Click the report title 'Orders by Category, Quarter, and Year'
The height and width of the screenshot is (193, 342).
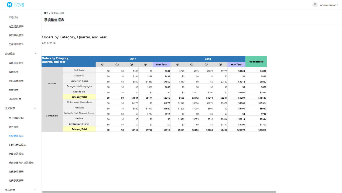(x=74, y=37)
